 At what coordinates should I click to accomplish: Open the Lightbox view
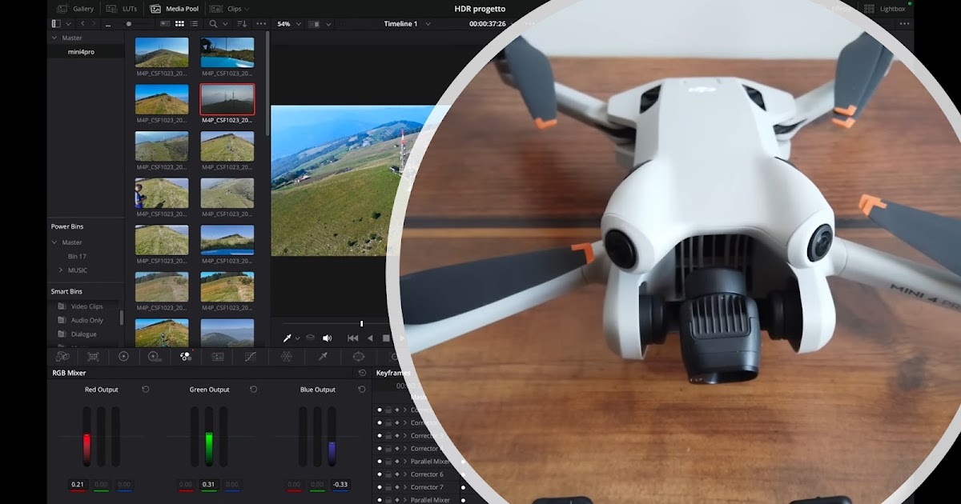pos(885,9)
